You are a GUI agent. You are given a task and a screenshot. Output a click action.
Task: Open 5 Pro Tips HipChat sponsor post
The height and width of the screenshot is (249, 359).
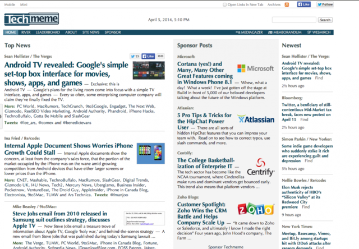point(204,121)
